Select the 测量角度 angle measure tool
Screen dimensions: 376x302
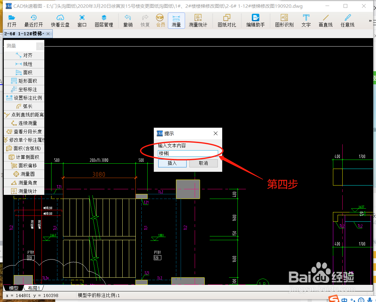(x=26, y=182)
